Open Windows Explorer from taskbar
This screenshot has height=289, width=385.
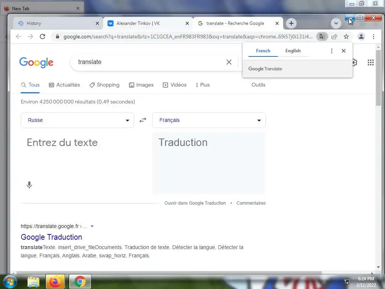pos(33,281)
